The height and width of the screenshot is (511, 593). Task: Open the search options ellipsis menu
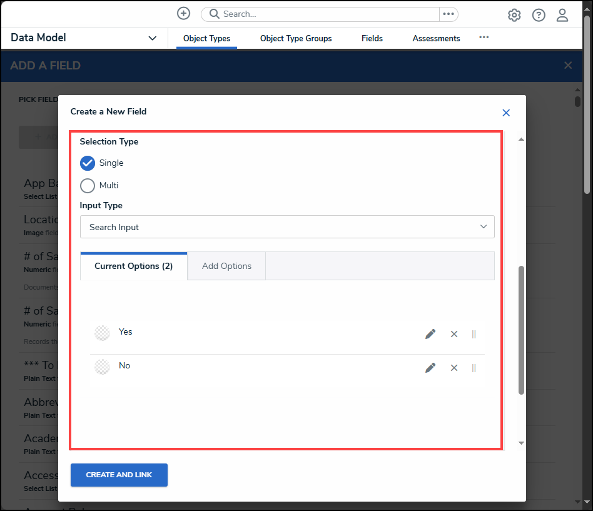pyautogui.click(x=448, y=14)
